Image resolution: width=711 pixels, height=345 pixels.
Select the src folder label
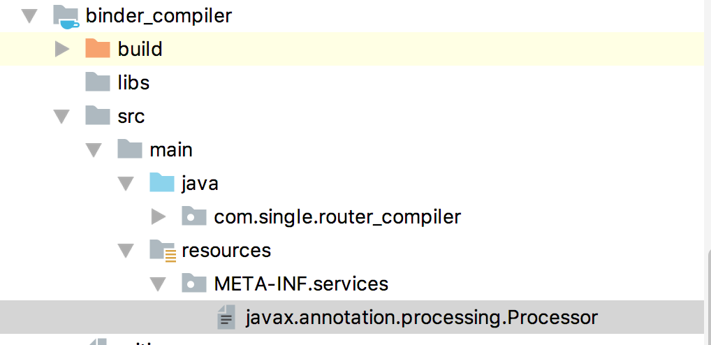(x=131, y=116)
